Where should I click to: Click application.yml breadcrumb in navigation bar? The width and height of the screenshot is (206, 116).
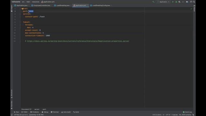coord(48,2)
